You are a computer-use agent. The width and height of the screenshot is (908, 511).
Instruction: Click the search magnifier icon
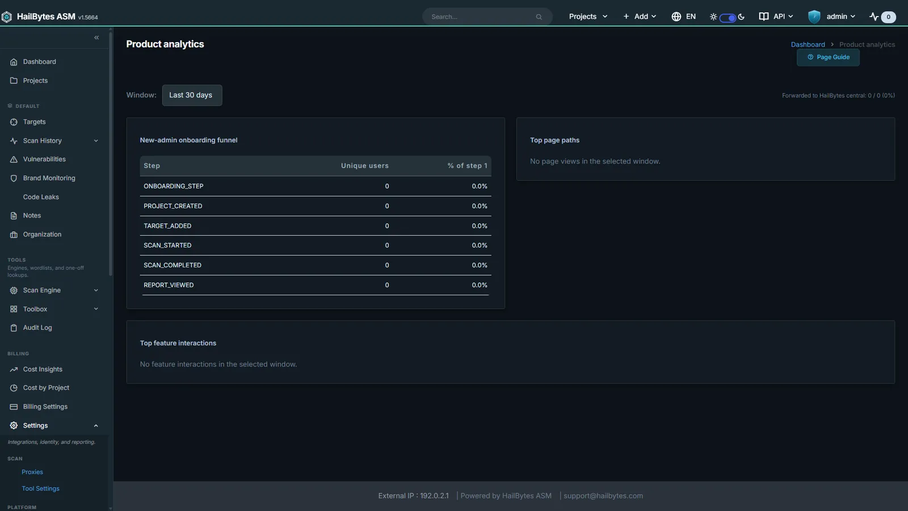point(539,17)
